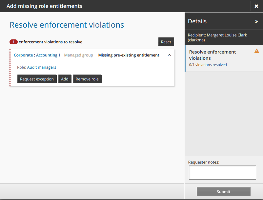
Task: Click the Resolve enforcement violations page heading
Action: pyautogui.click(x=67, y=25)
